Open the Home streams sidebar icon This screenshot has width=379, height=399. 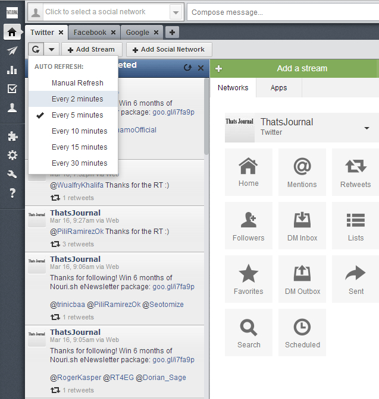click(x=12, y=32)
